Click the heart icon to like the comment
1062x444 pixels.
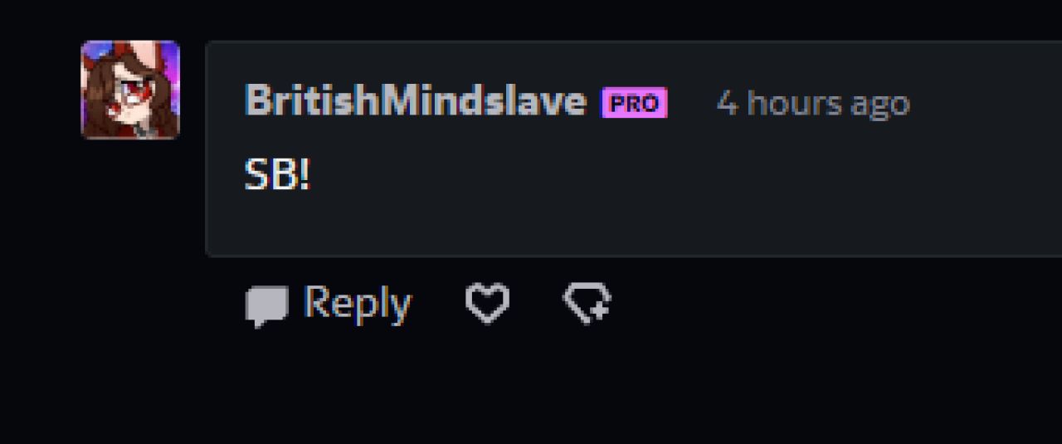pos(487,303)
